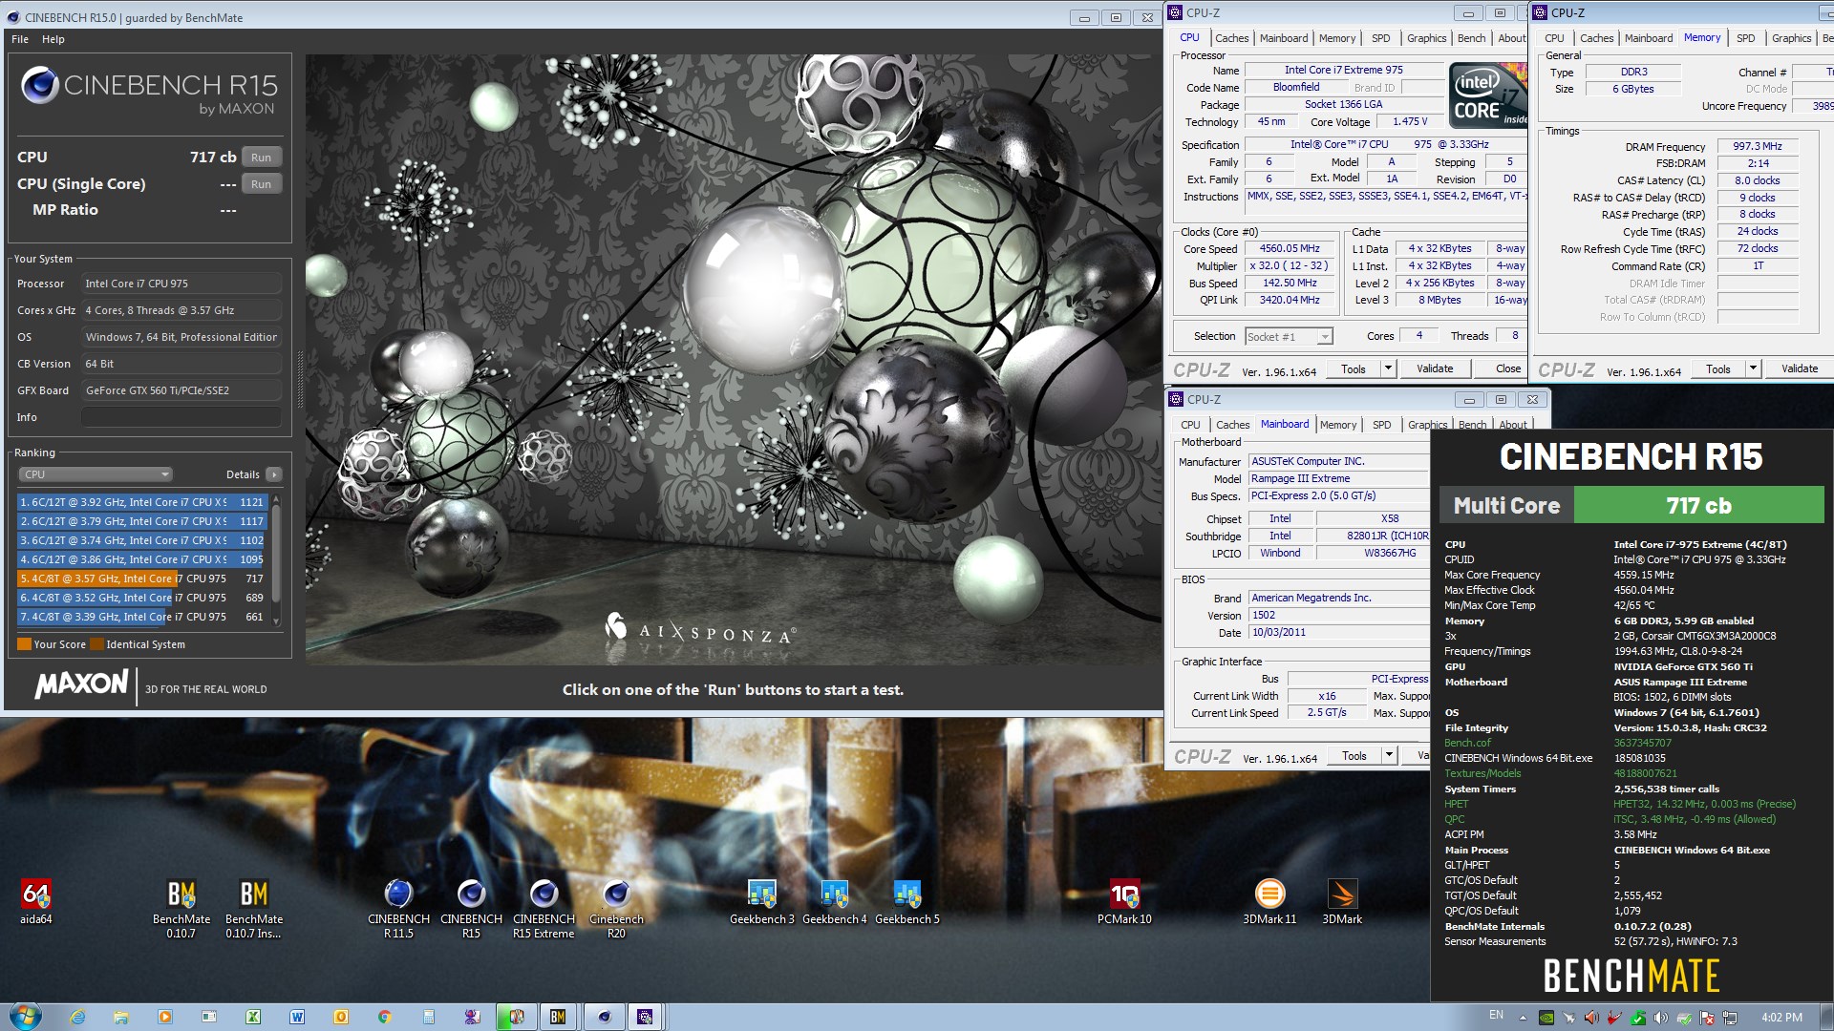The width and height of the screenshot is (1834, 1031).
Task: Switch to SPD tab in Memory CPU-Z
Action: pyautogui.click(x=1745, y=38)
